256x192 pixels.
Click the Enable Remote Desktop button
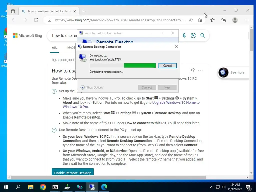73,172
